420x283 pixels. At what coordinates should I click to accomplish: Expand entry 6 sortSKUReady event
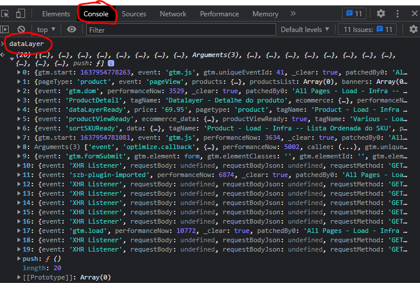(19, 128)
